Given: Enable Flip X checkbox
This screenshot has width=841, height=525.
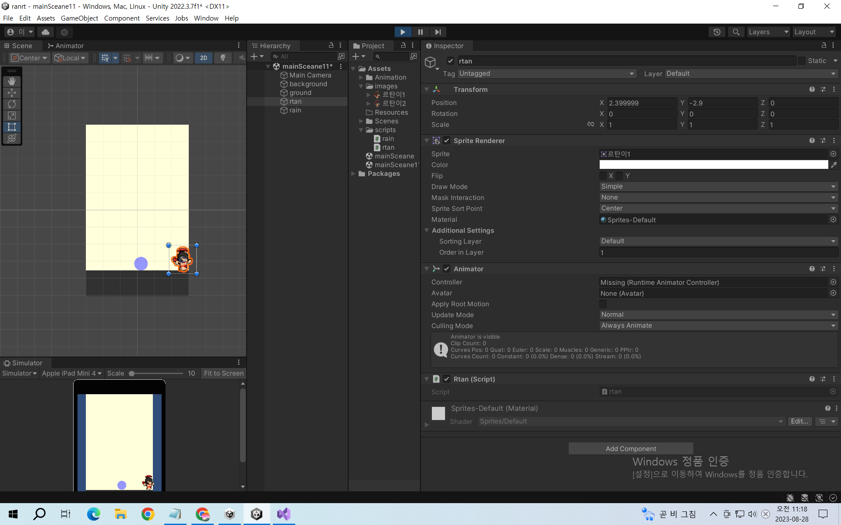Looking at the screenshot, I should click(603, 176).
